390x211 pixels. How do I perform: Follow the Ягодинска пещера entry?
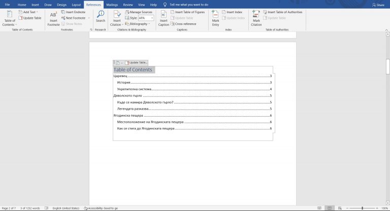coord(192,115)
